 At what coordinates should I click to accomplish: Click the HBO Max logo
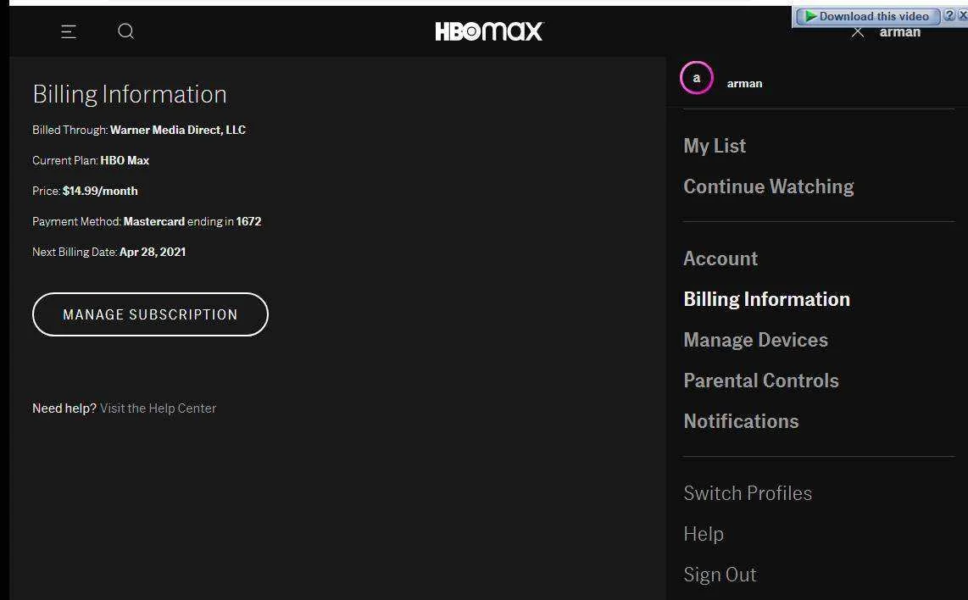pos(489,31)
